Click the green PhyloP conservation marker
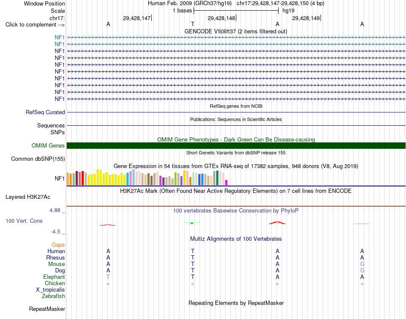 (x=192, y=223)
